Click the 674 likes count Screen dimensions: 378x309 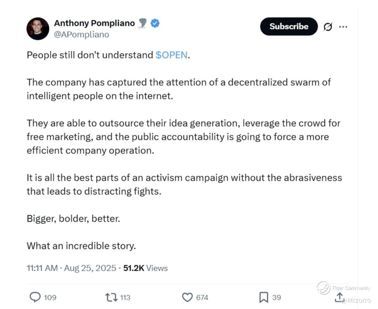click(x=202, y=297)
